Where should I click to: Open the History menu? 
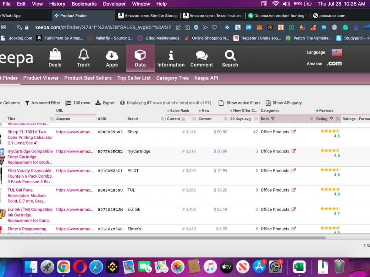pos(57,4)
